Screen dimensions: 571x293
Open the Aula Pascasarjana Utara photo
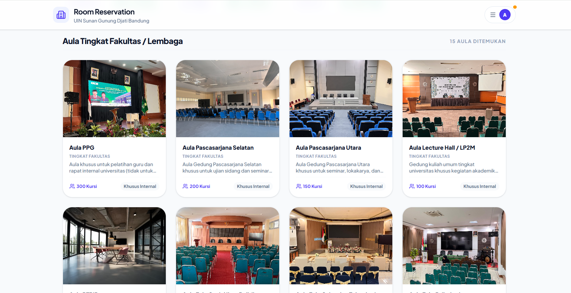coord(341,99)
